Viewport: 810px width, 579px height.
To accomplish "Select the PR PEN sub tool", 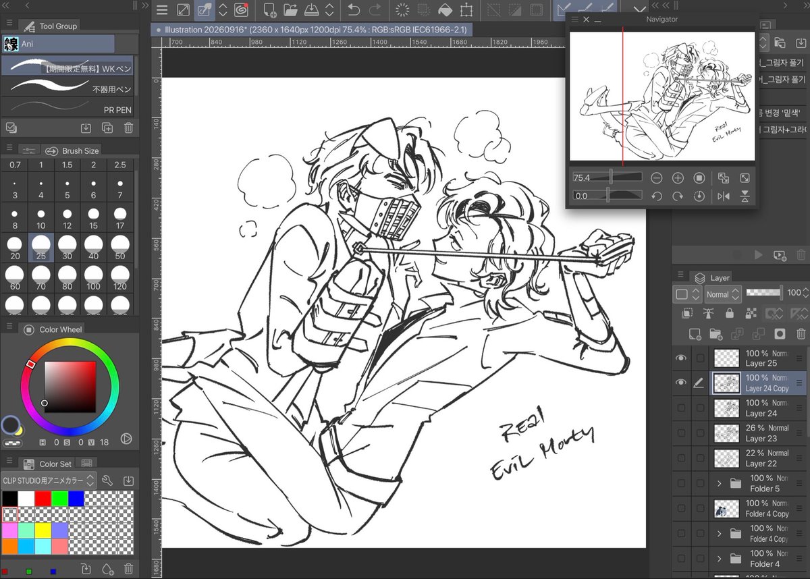I will (67, 107).
